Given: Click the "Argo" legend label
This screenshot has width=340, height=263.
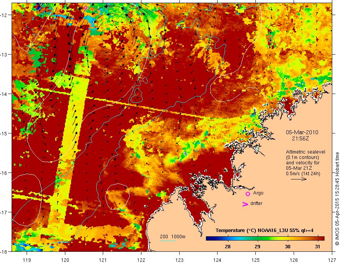Looking at the screenshot, I should click(258, 193).
